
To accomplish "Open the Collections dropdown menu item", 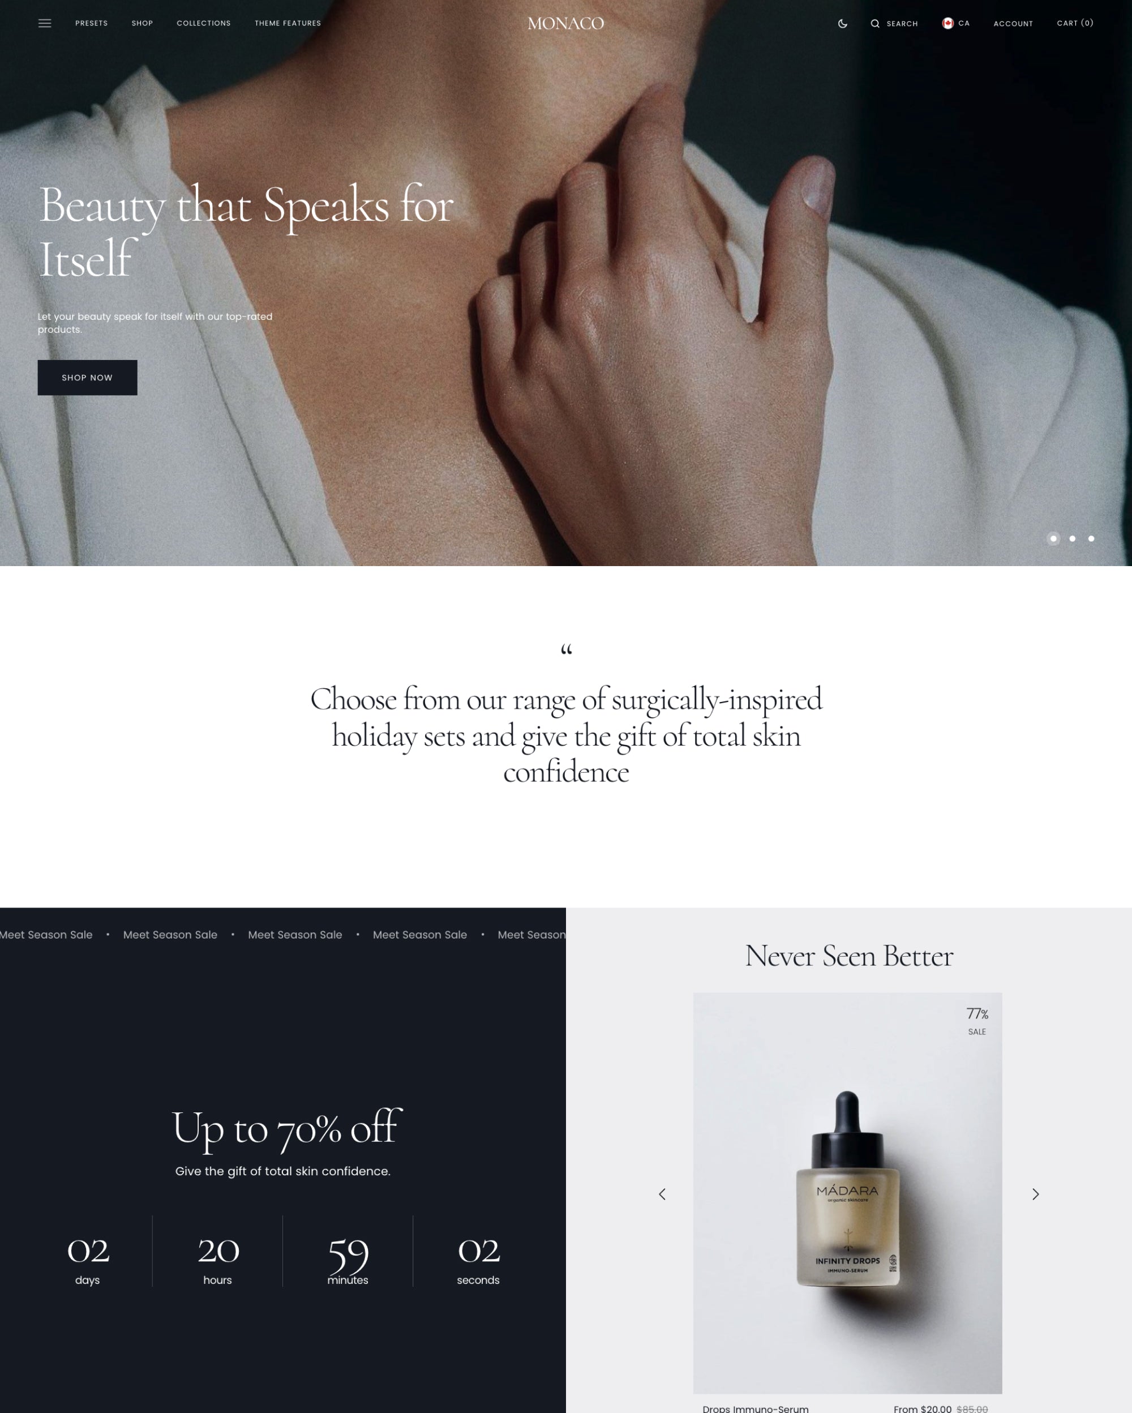I will (203, 23).
